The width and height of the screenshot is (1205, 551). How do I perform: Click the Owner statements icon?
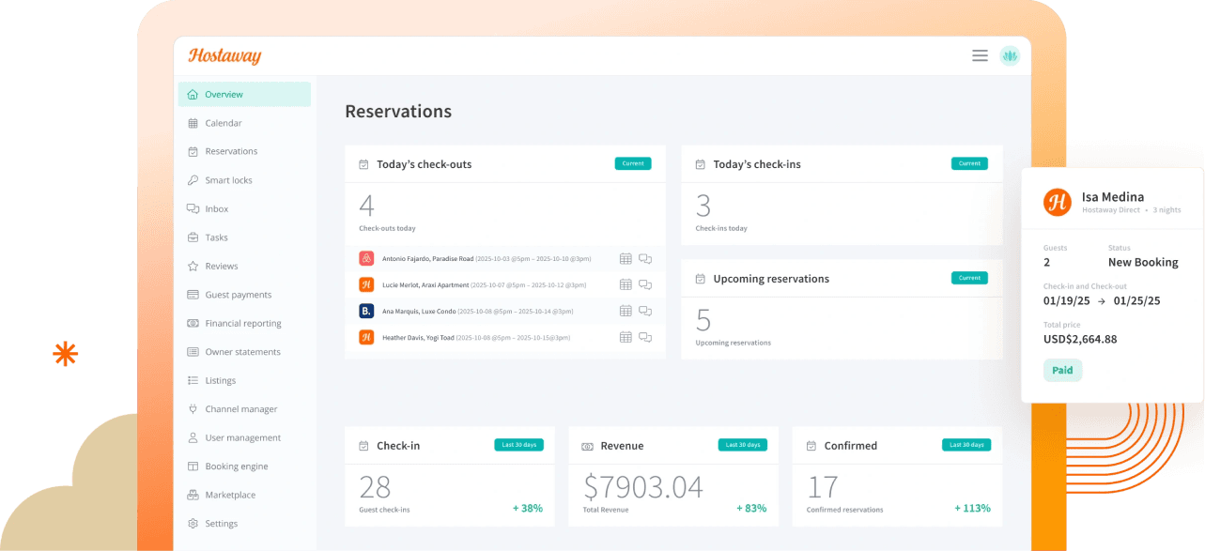(x=193, y=352)
